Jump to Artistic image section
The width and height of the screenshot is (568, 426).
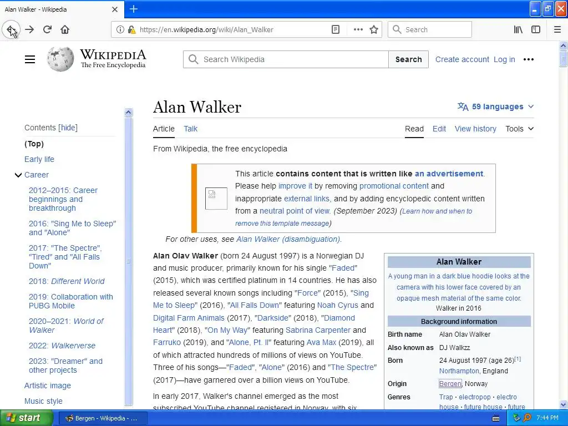point(48,386)
